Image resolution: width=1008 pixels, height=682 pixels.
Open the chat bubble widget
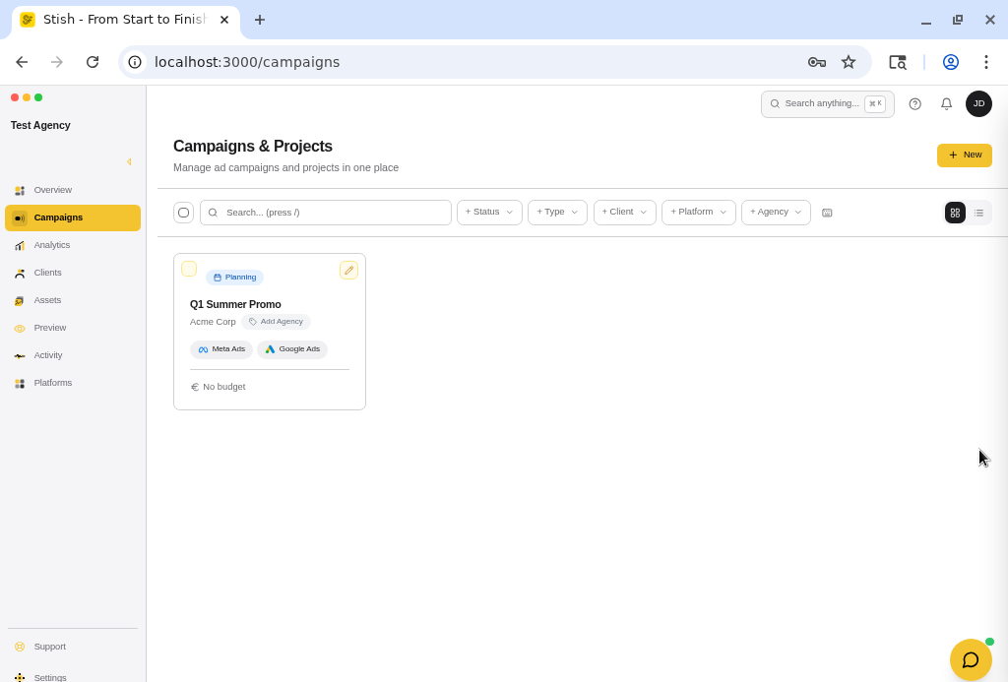[x=971, y=659]
